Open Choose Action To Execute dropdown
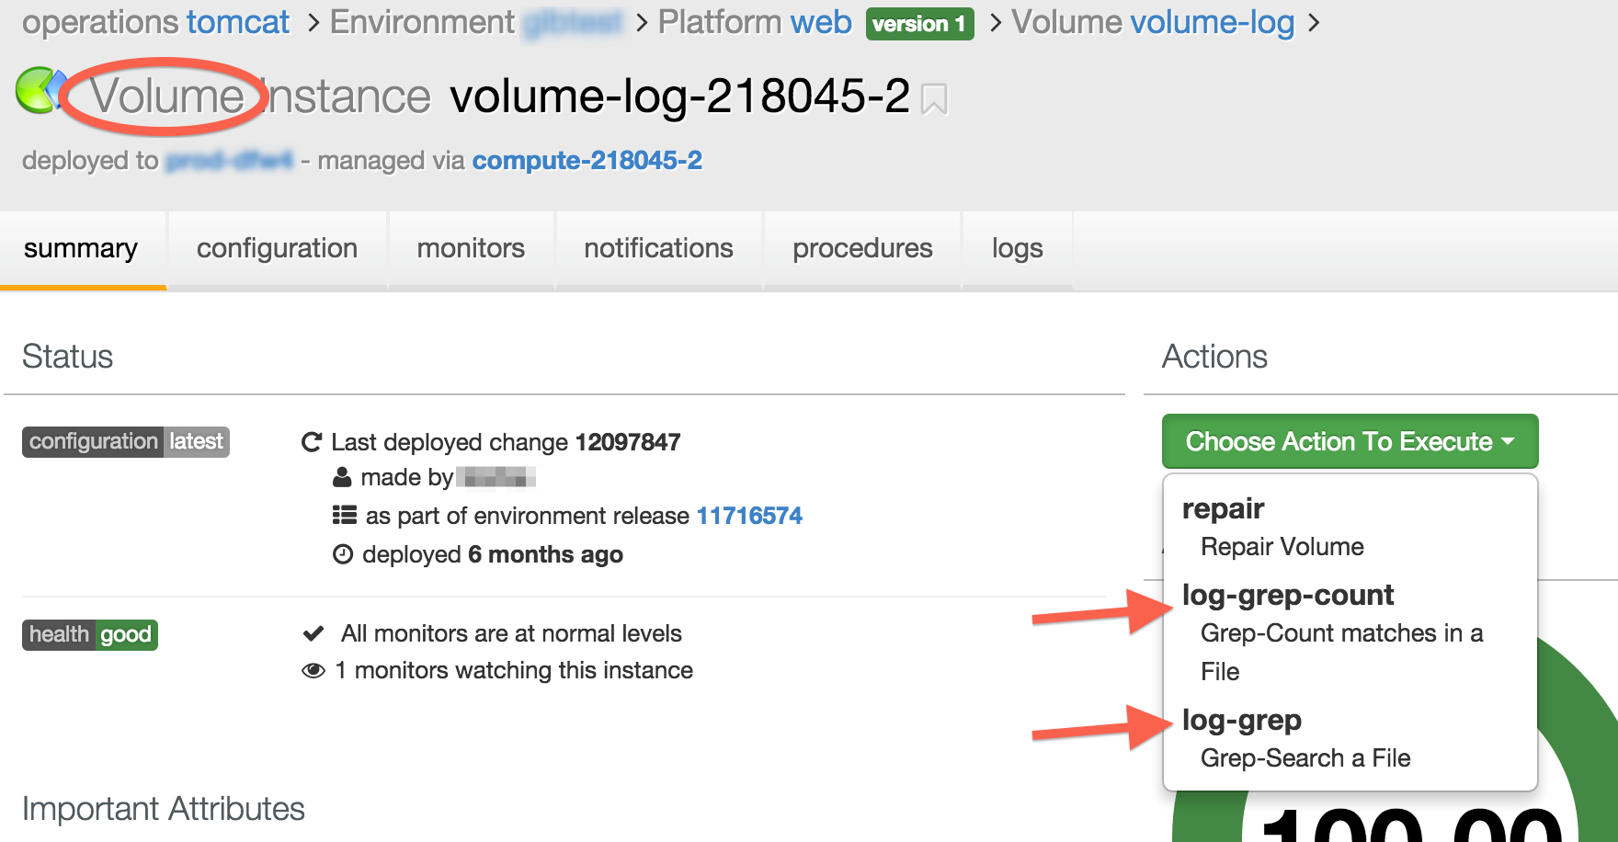 [x=1349, y=441]
